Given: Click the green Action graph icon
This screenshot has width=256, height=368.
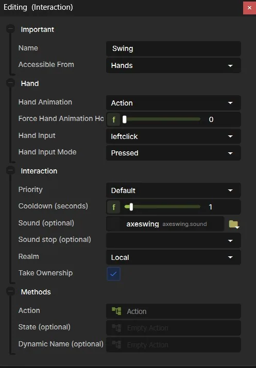Looking at the screenshot, I should [116, 311].
